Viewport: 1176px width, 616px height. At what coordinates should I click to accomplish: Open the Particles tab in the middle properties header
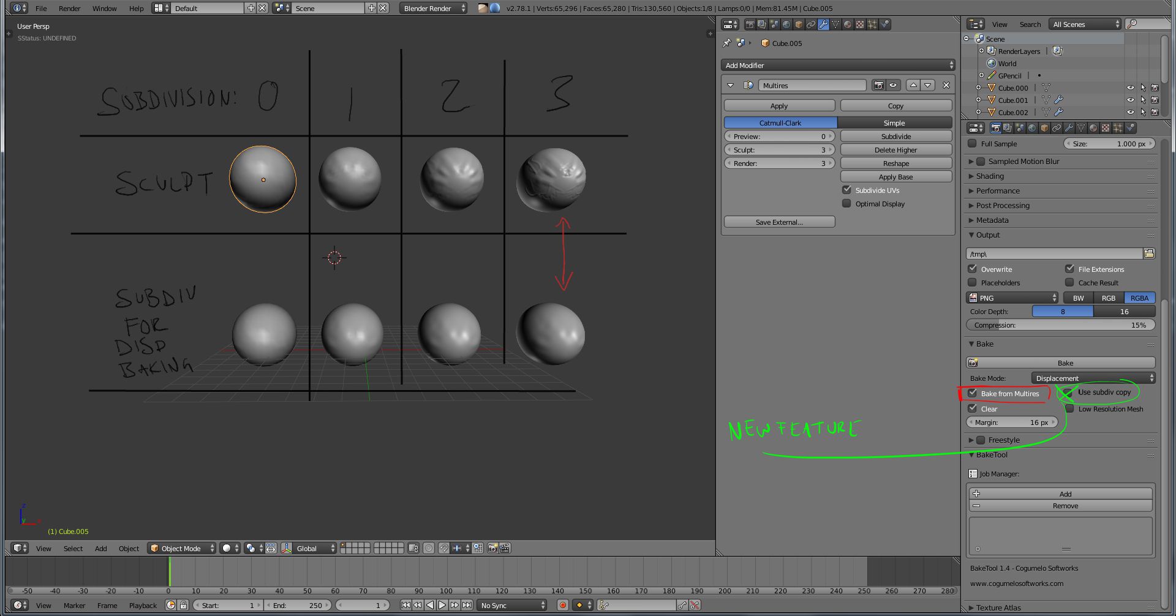click(x=872, y=24)
